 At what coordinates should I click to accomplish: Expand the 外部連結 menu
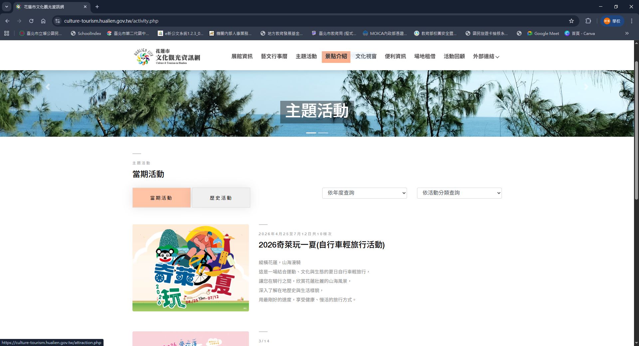pyautogui.click(x=486, y=56)
